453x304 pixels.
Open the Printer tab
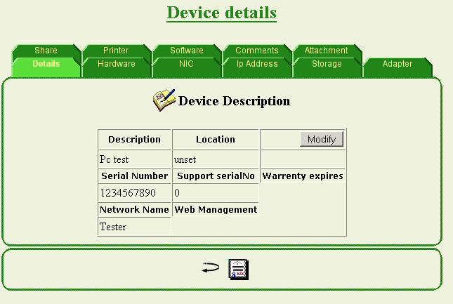[116, 51]
